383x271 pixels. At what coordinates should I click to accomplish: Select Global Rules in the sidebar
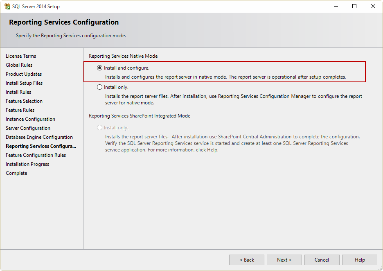tap(19, 65)
